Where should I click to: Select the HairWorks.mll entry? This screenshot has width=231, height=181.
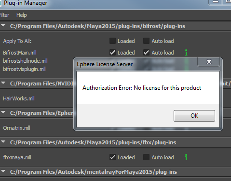[x=19, y=98]
